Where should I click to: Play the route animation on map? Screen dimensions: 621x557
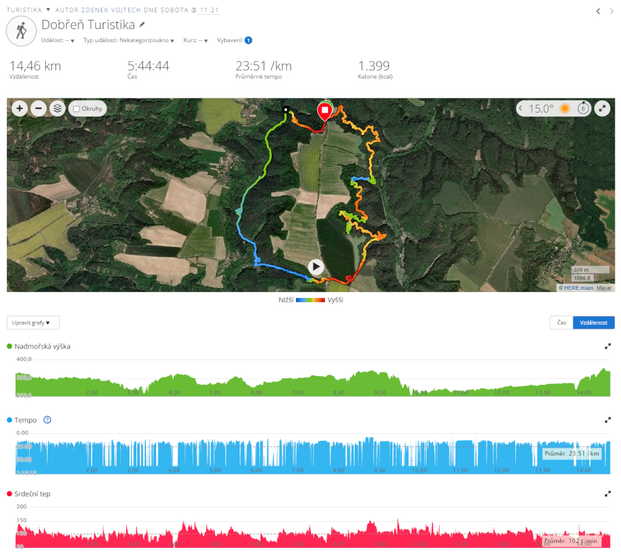pos(316,267)
